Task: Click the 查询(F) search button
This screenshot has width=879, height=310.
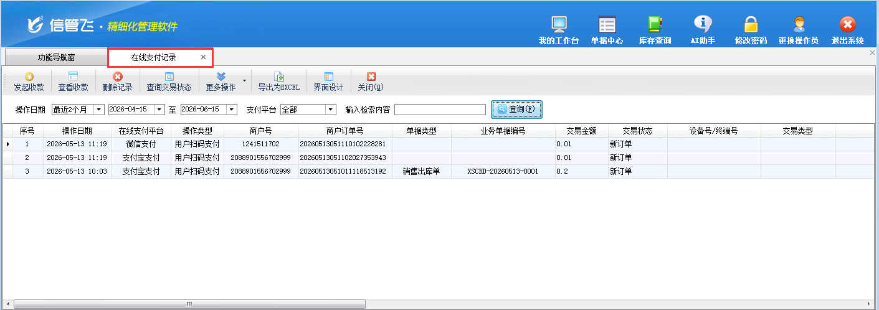Action: 516,109
